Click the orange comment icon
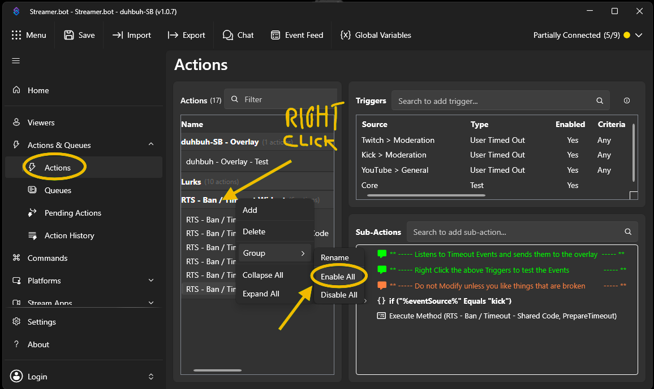This screenshot has width=654, height=389. point(382,286)
